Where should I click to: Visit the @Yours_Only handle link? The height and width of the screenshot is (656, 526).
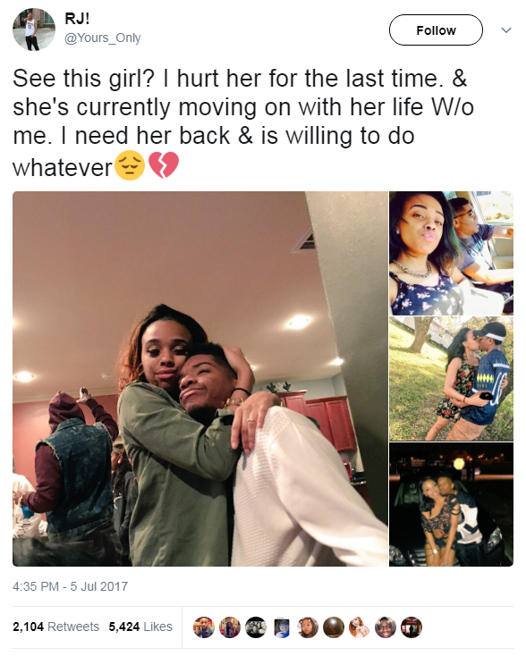point(102,38)
